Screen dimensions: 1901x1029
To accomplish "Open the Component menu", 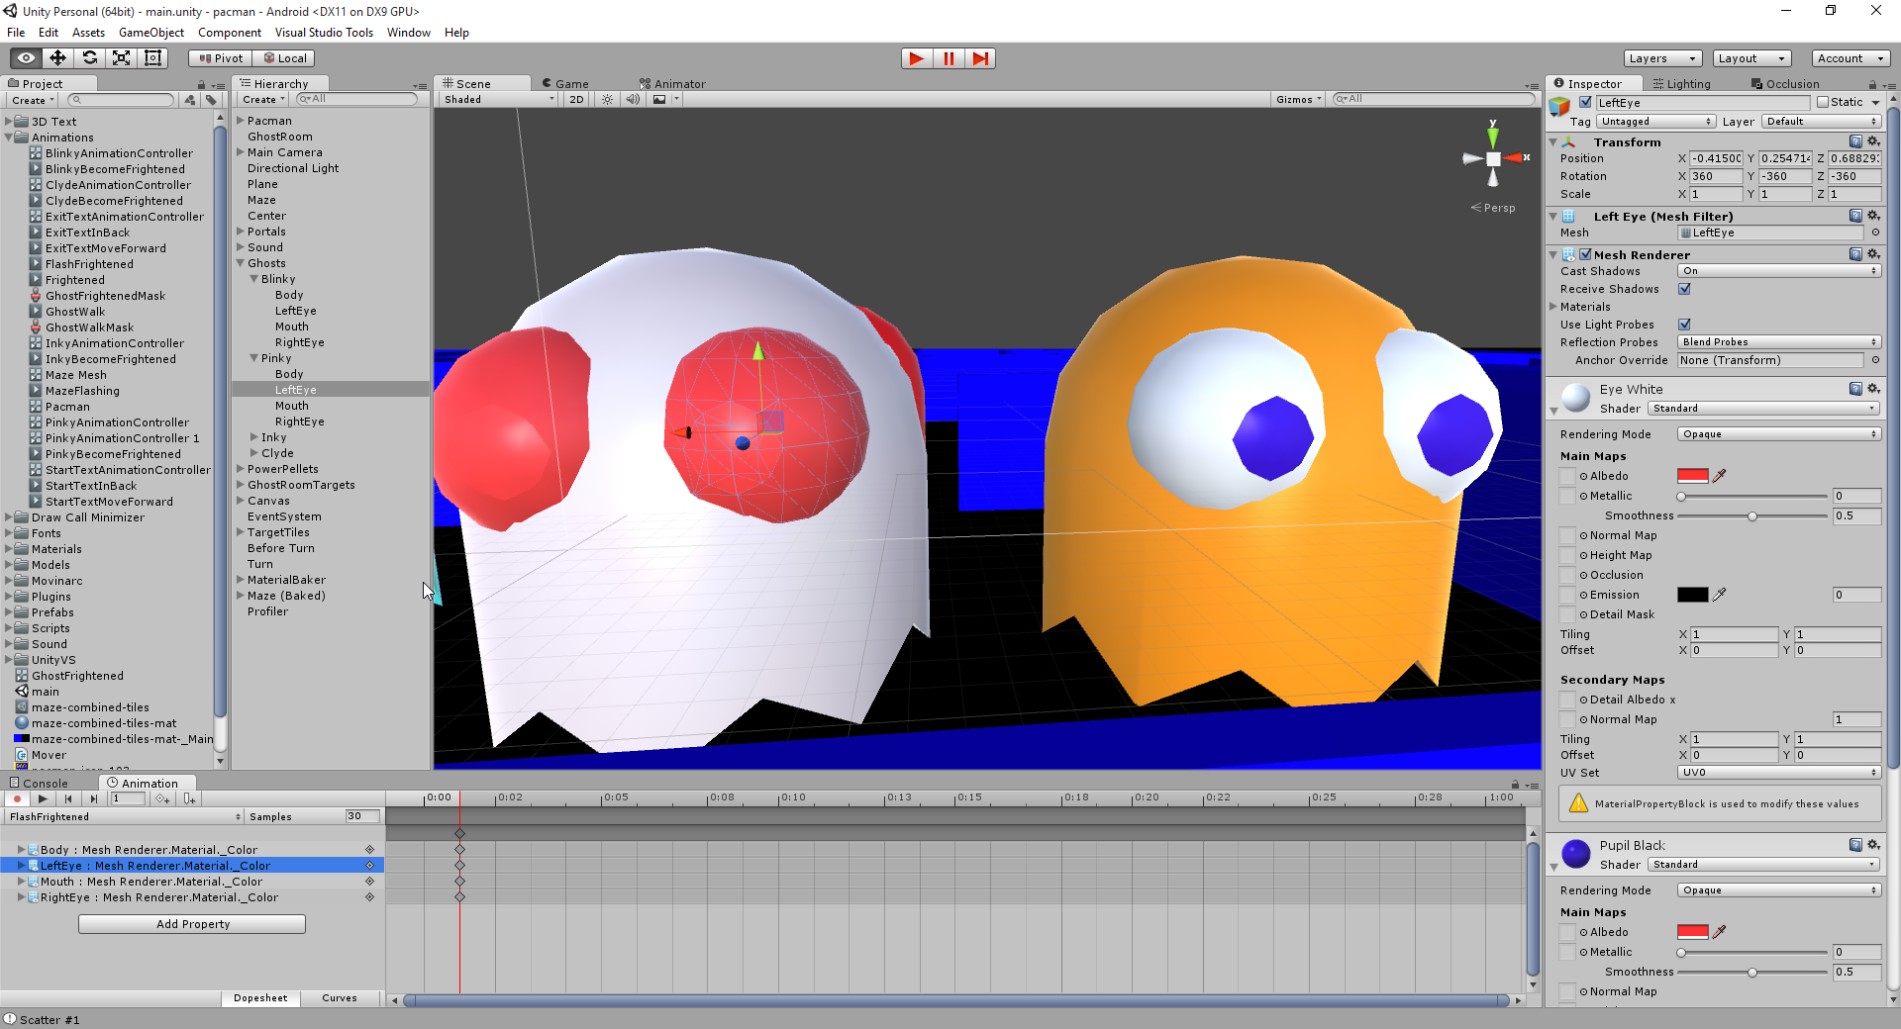I will pos(230,33).
